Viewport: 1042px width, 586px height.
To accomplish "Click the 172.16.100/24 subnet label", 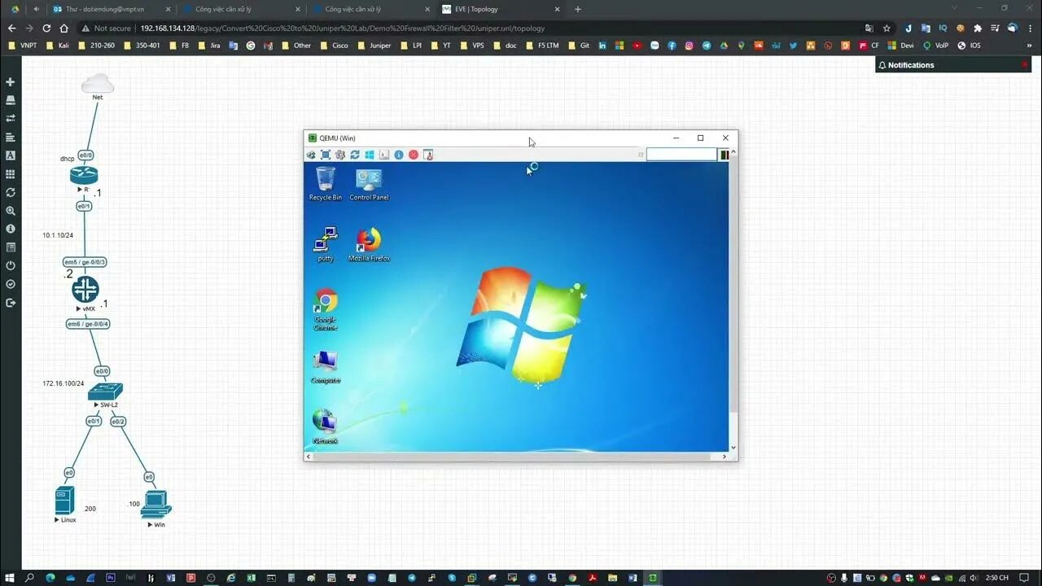I will pyautogui.click(x=63, y=383).
